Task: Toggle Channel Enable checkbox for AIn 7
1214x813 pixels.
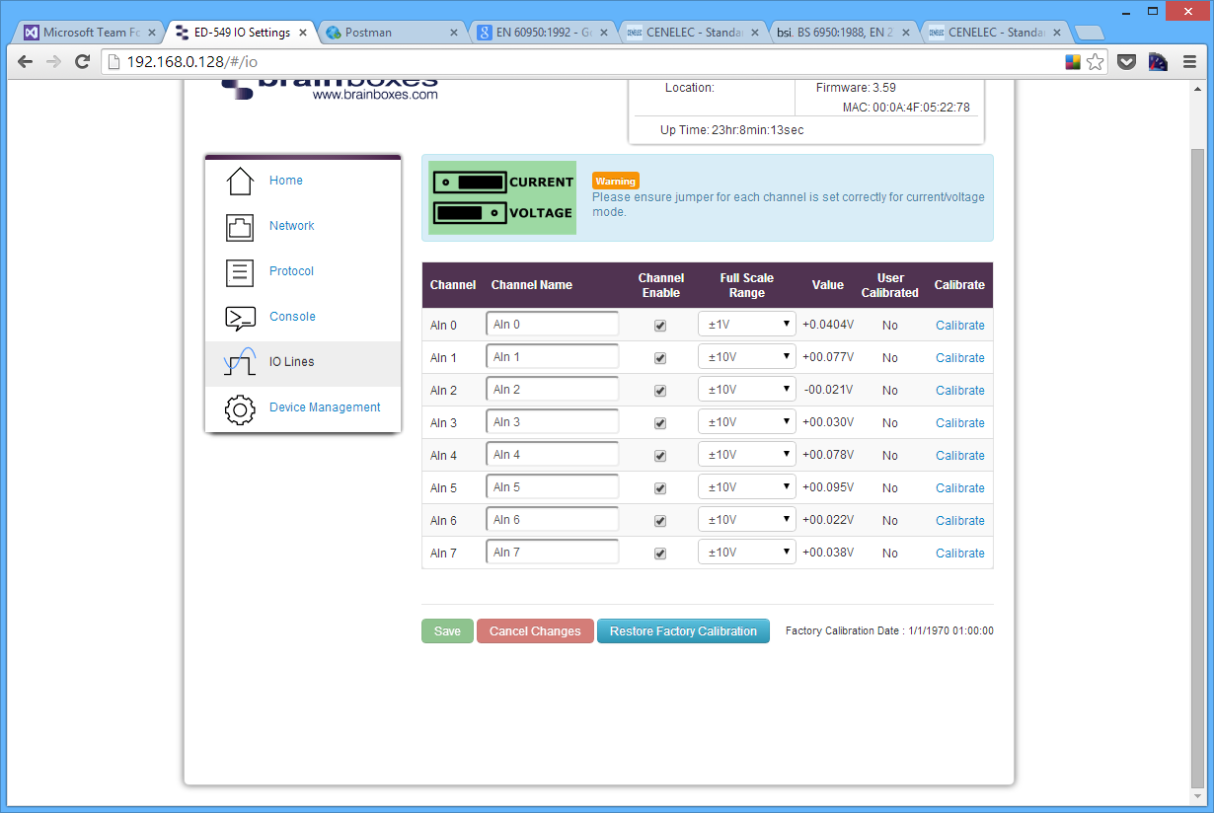Action: tap(660, 554)
